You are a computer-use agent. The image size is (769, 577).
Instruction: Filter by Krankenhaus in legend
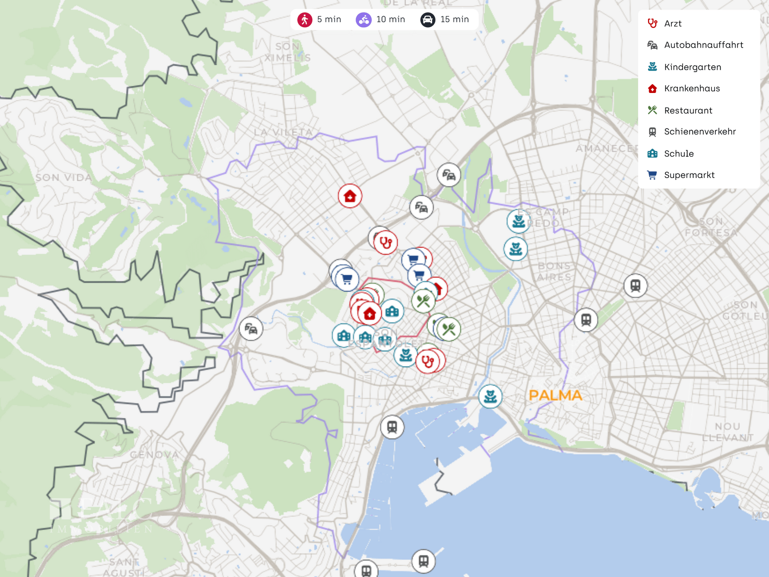pos(692,89)
